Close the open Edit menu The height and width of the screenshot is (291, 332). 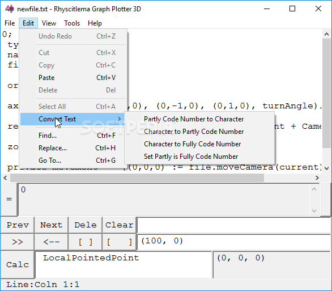(28, 23)
